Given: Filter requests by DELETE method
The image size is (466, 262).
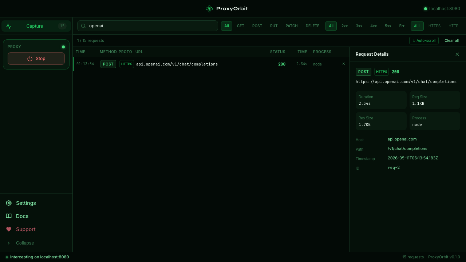Looking at the screenshot, I should tap(312, 26).
